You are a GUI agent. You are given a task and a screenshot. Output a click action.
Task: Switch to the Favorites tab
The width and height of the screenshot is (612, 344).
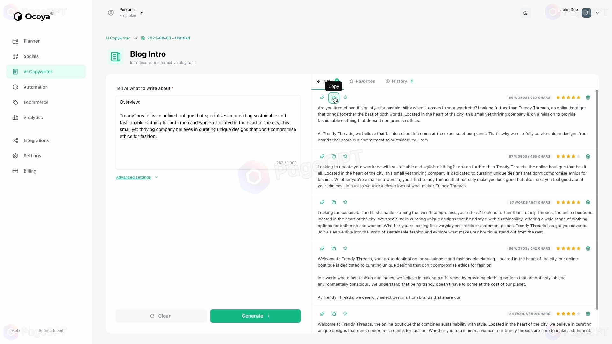[362, 81]
